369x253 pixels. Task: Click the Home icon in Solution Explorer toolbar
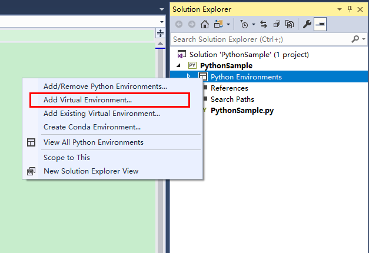[204, 24]
